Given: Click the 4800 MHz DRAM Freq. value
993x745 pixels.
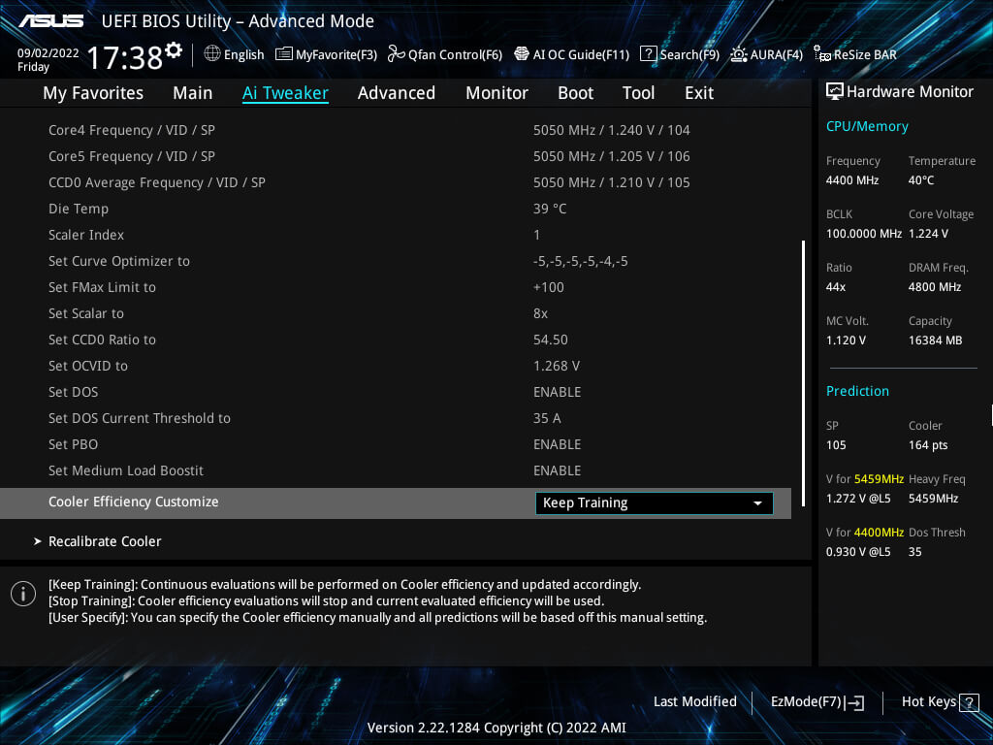Looking at the screenshot, I should (x=934, y=287).
